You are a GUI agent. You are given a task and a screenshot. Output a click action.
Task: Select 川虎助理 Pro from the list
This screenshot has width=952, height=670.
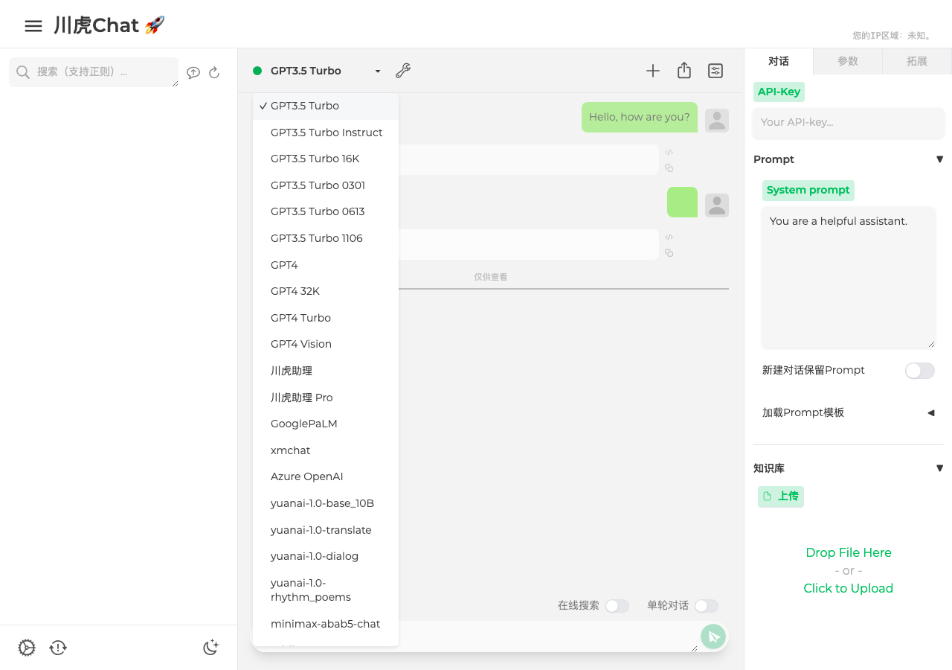click(326, 398)
